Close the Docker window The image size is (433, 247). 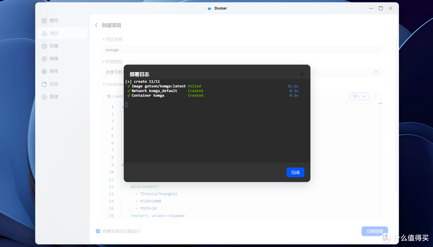pos(390,8)
